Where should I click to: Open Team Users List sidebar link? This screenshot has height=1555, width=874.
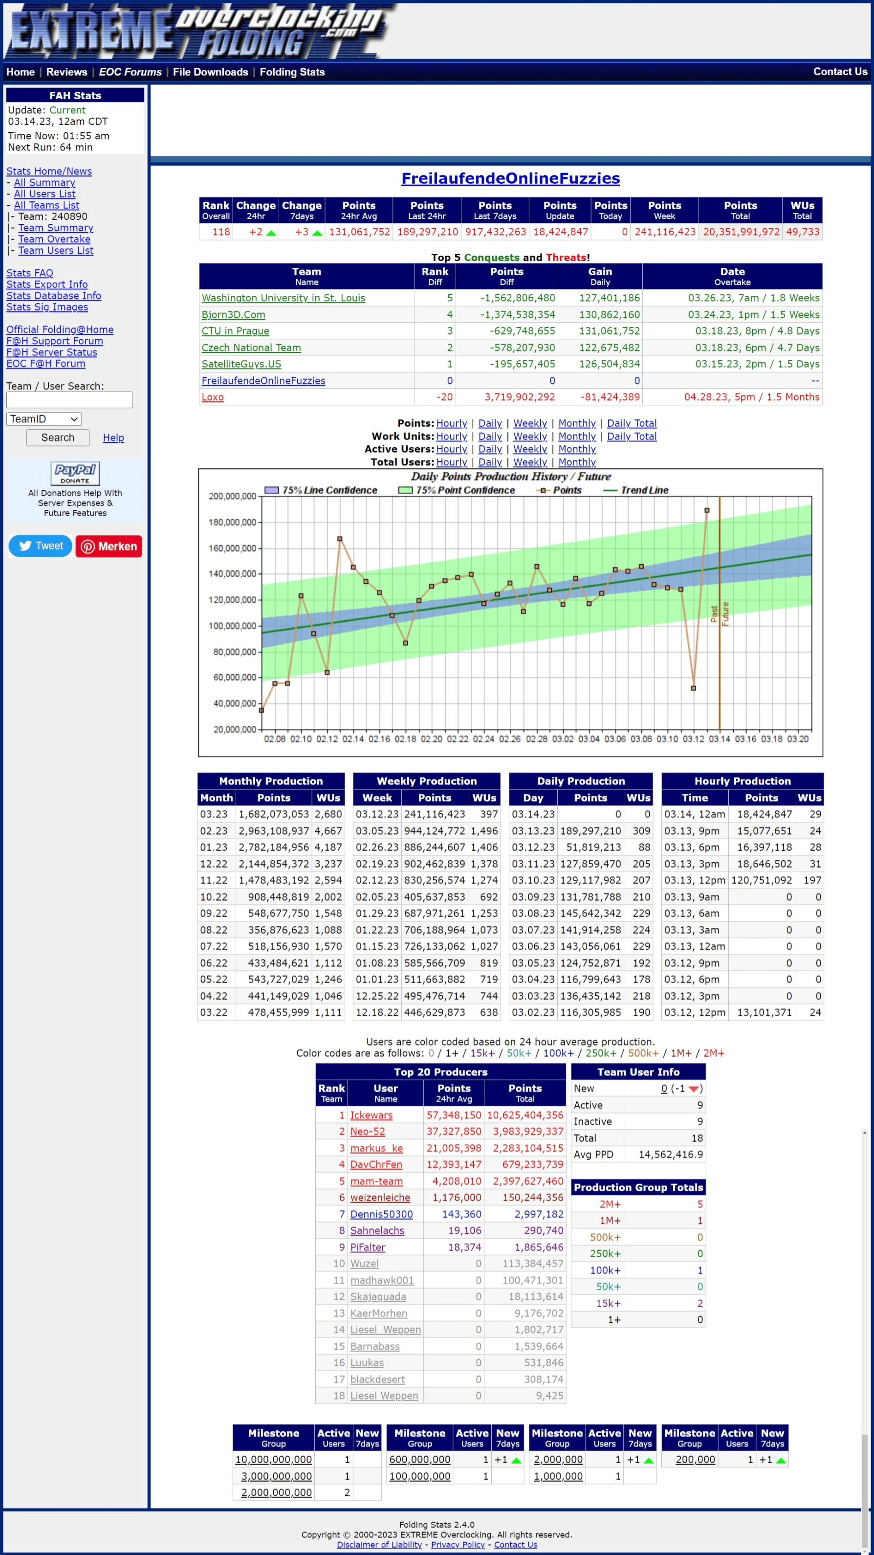coord(56,250)
